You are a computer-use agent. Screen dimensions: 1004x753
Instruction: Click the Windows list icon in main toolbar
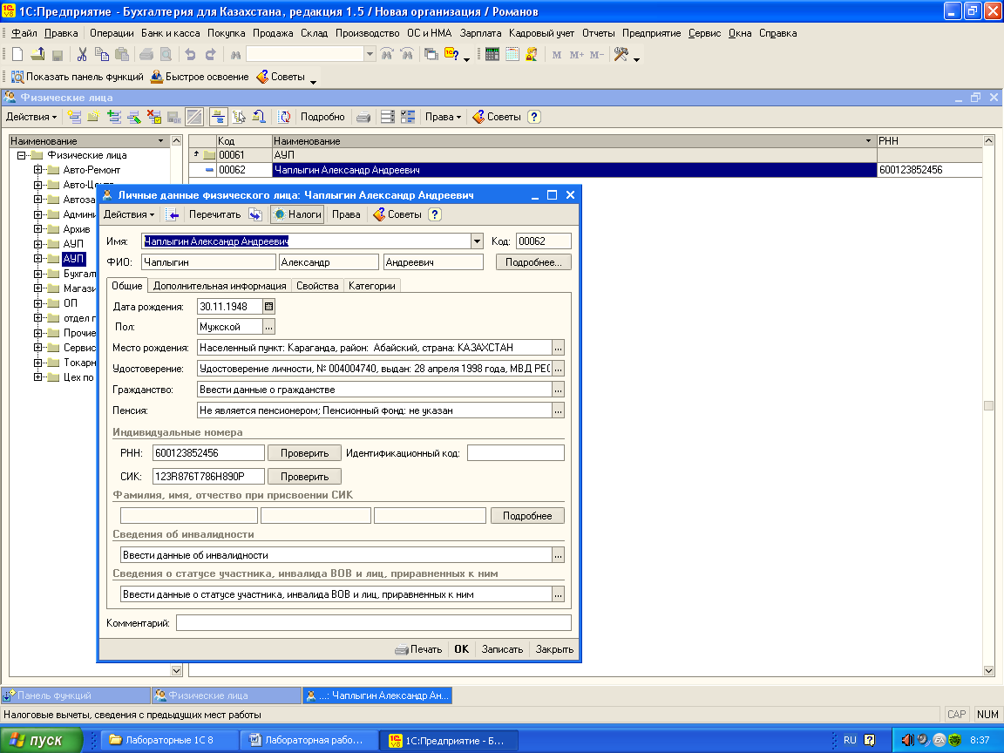[x=431, y=54]
